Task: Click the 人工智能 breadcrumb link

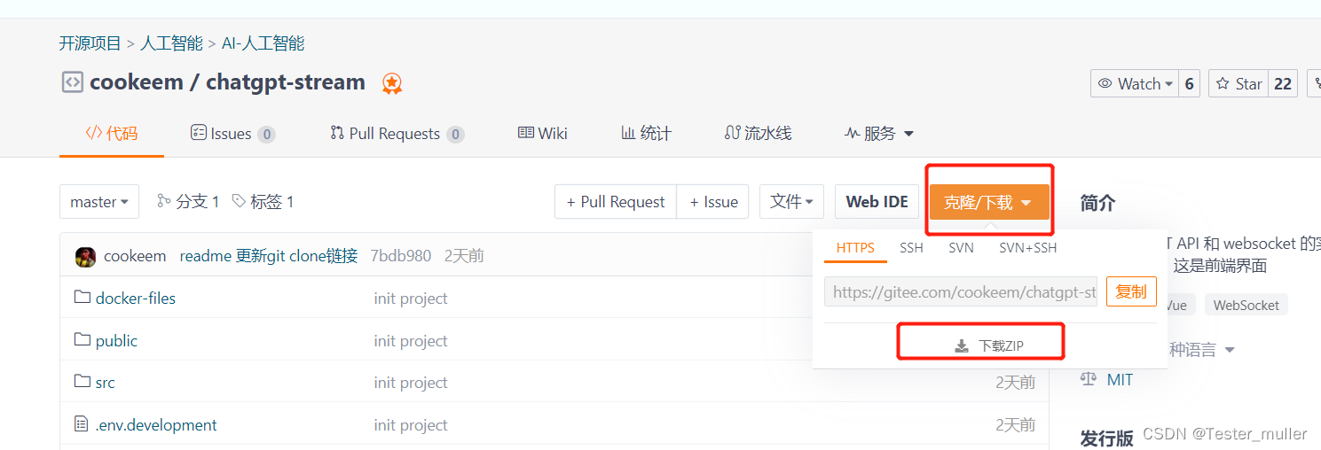Action: [x=171, y=43]
